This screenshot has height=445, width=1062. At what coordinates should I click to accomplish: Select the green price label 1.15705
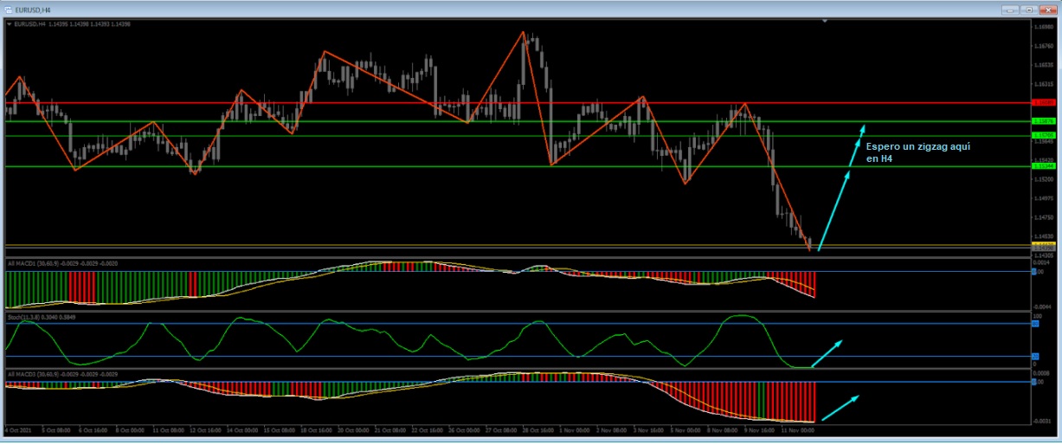pos(1042,135)
